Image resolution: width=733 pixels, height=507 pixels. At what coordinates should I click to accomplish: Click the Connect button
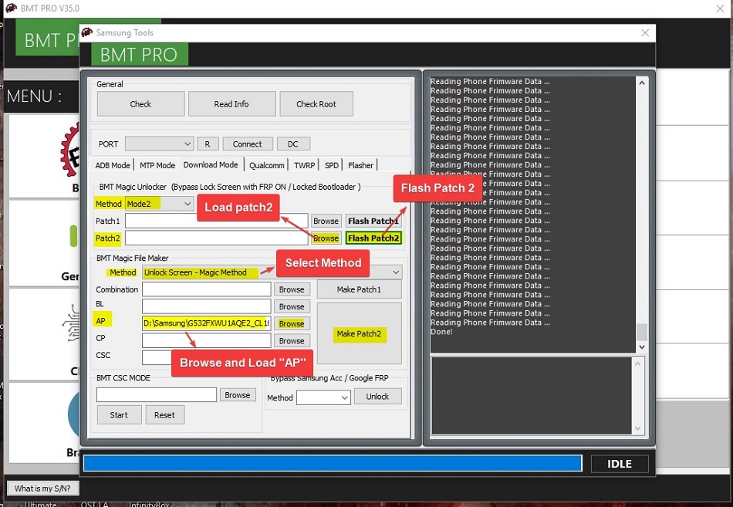pyautogui.click(x=248, y=144)
